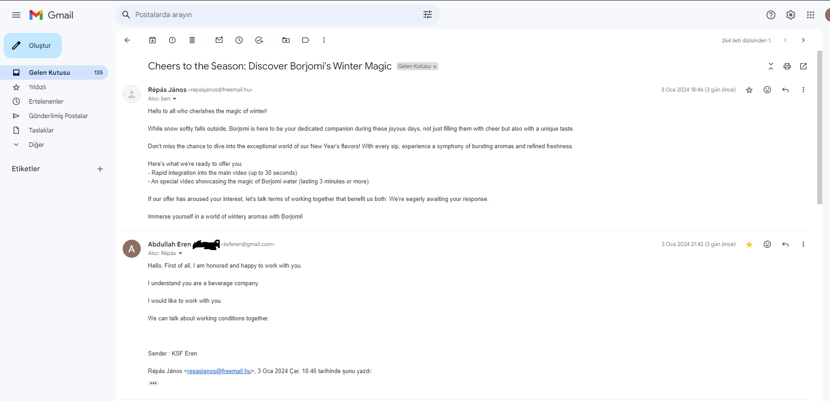Open the repasjanos@freemail.hu link
The height and width of the screenshot is (401, 830).
[x=219, y=371]
